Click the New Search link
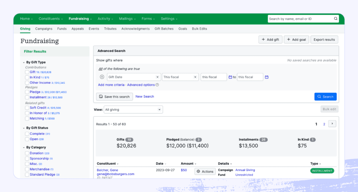 [x=145, y=96]
